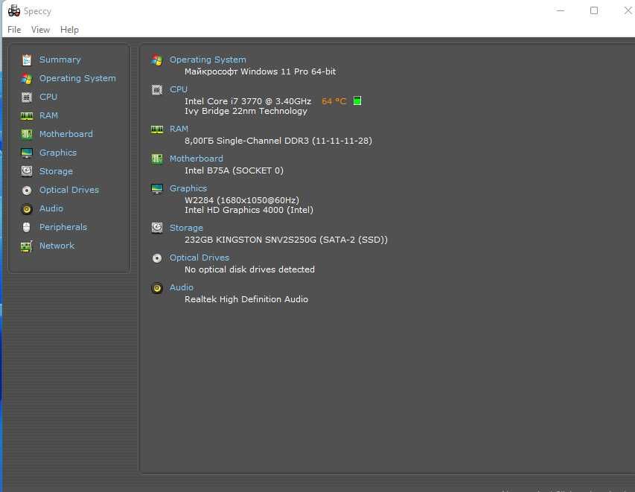Click the Operating System Windows flag icon in sidebar
Viewport: 635px width, 492px height.
[27, 79]
